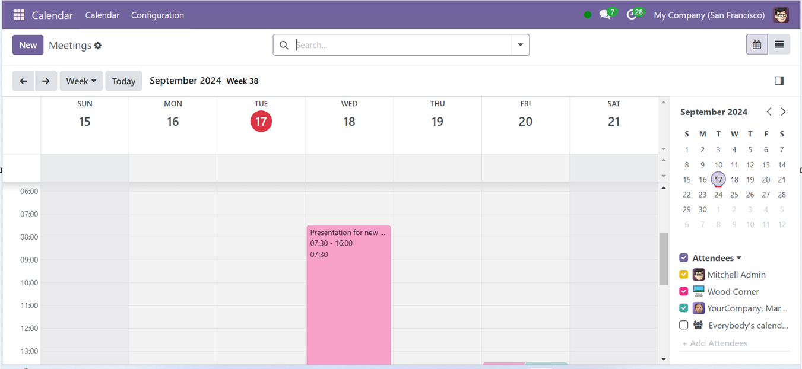Uncheck Mitchell Admin in Attendees

coord(684,274)
